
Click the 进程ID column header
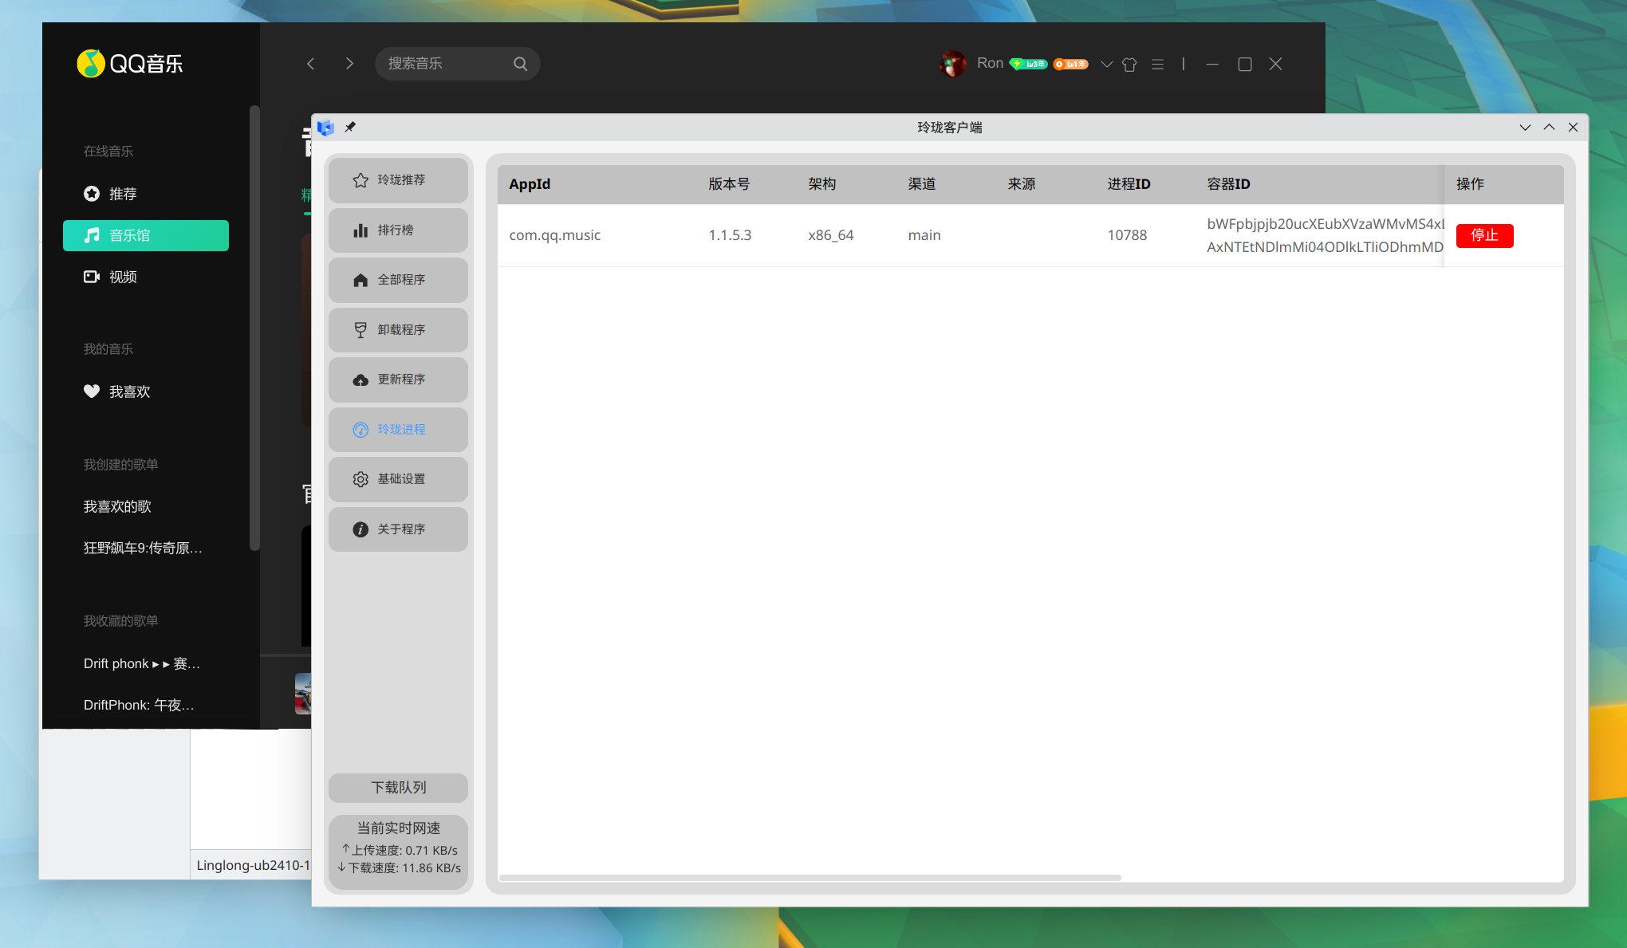(1129, 184)
